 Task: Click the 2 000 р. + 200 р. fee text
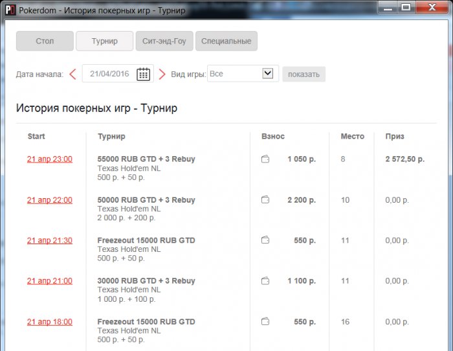126,218
